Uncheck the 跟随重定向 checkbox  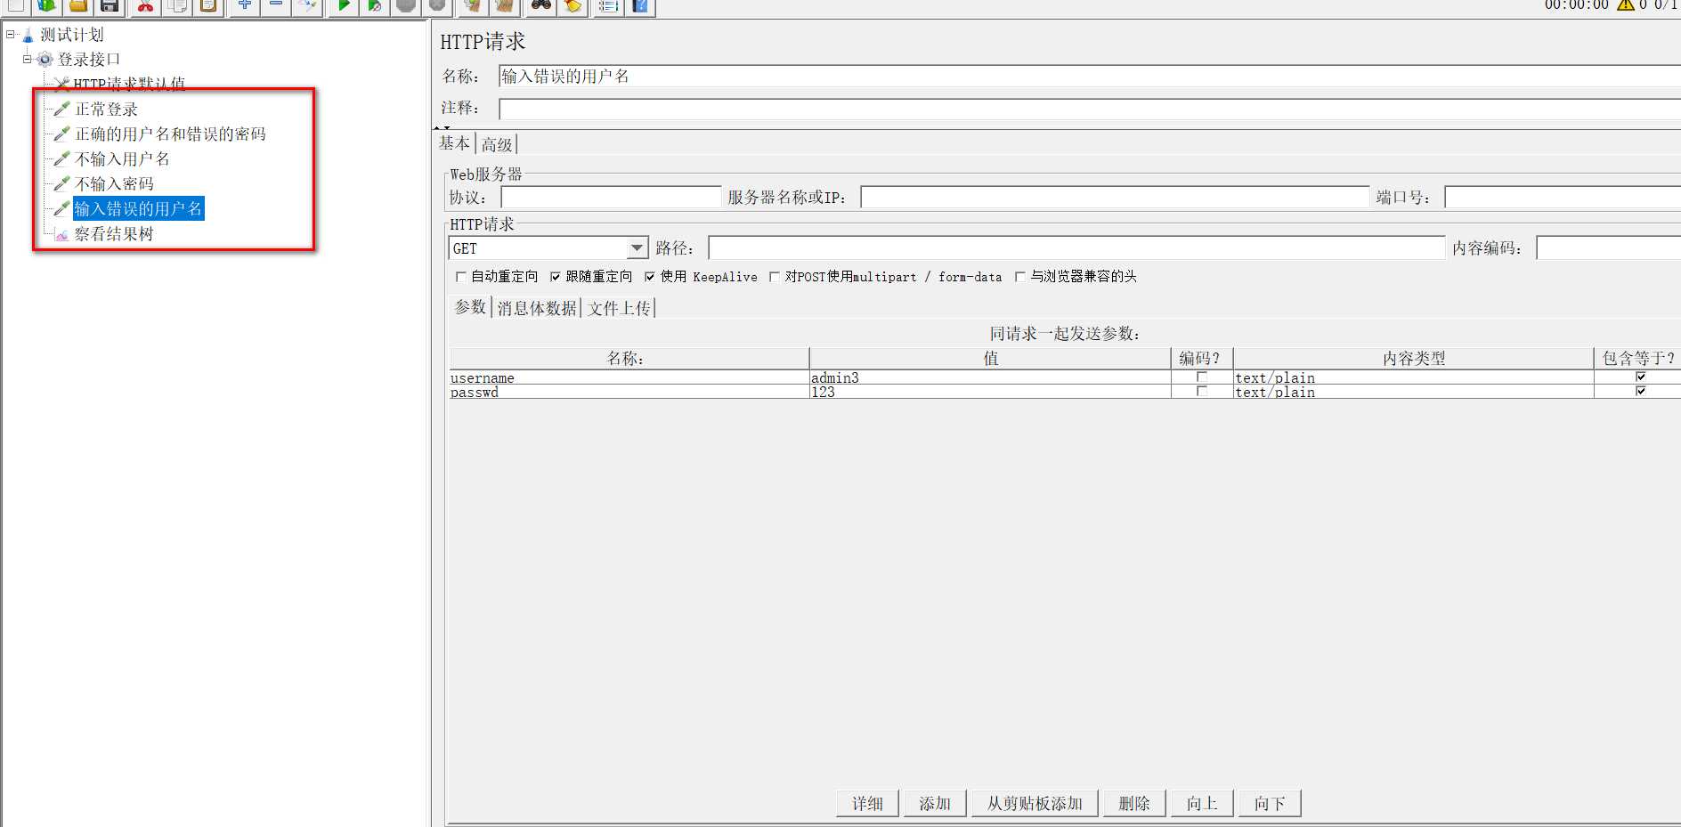click(555, 277)
